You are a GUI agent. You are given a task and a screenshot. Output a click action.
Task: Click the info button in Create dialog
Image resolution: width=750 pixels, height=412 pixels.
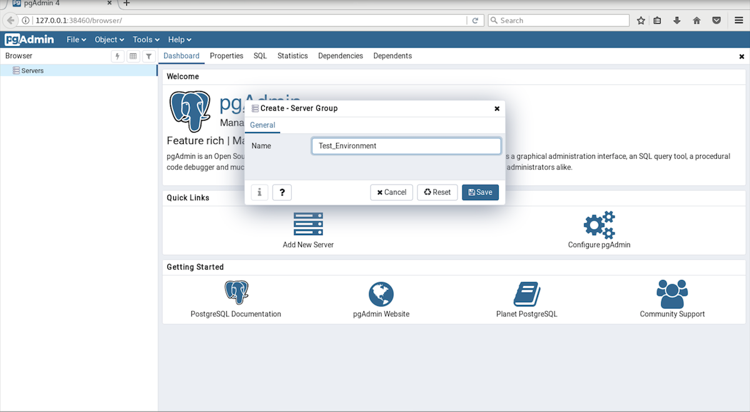point(260,192)
